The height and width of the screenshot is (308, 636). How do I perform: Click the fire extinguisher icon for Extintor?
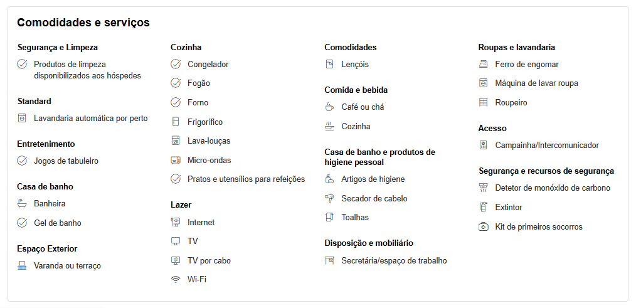[483, 207]
